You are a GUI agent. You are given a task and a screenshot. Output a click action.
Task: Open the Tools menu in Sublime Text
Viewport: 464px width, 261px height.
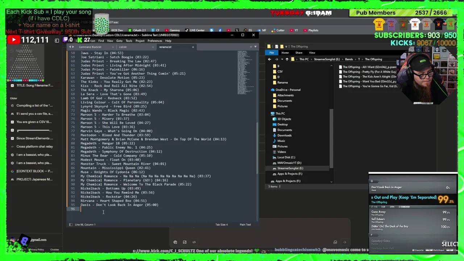click(129, 41)
